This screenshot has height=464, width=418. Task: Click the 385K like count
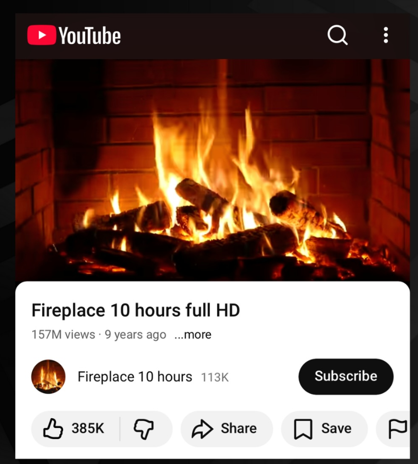click(x=88, y=428)
